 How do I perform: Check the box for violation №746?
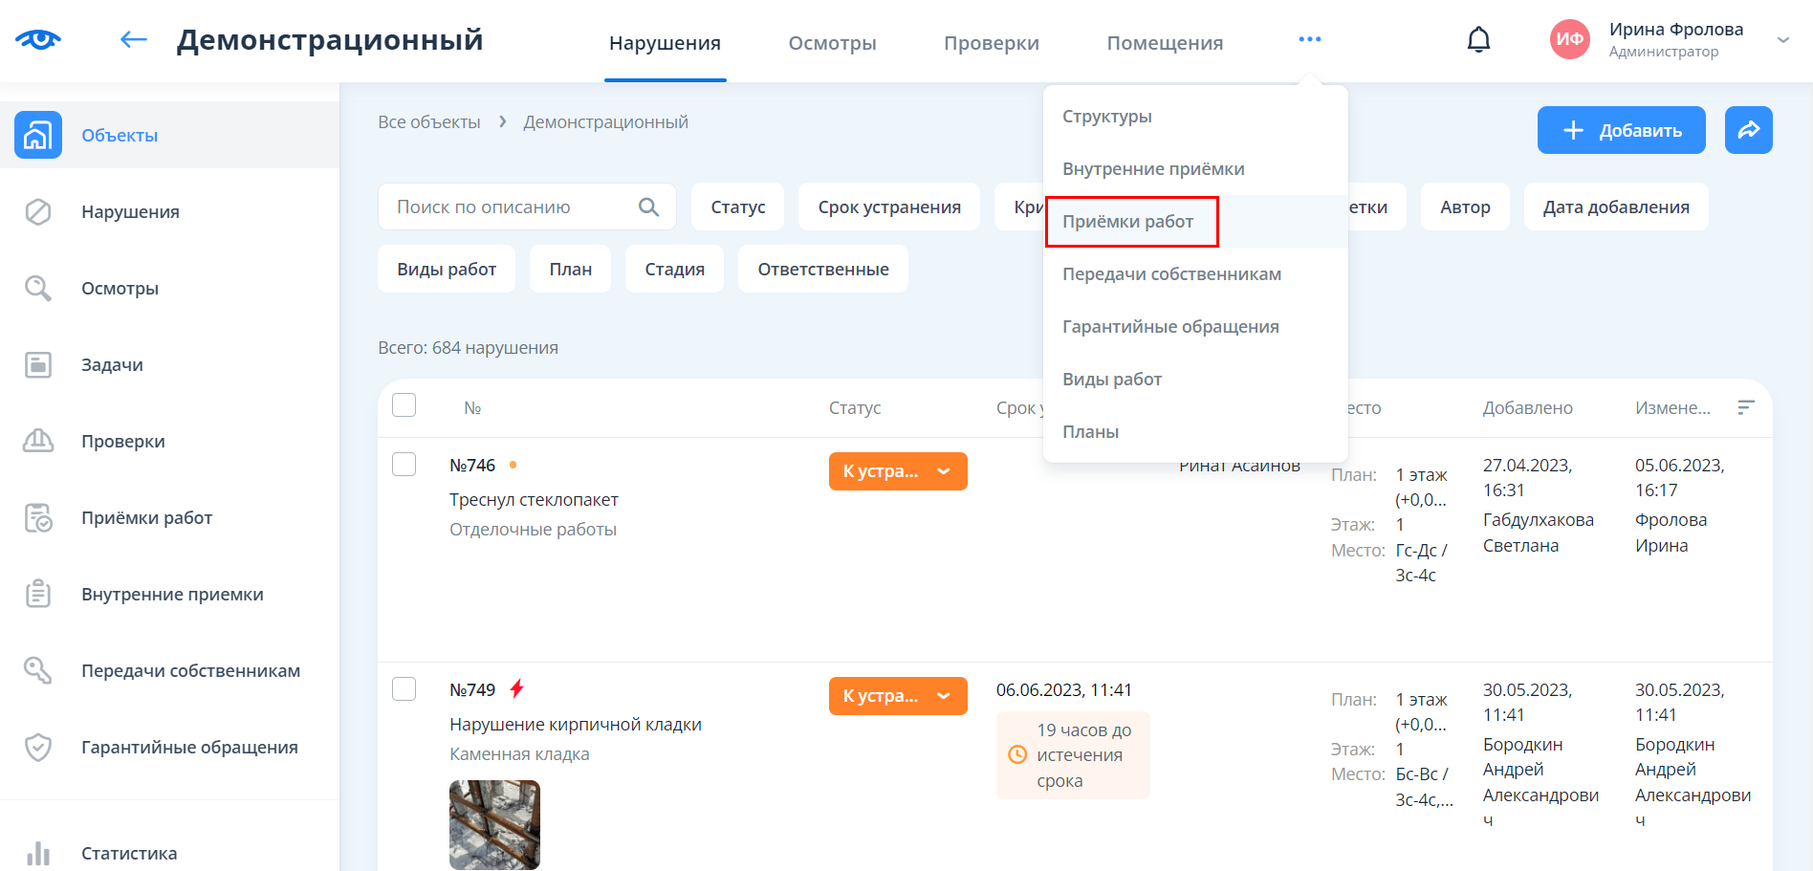(404, 465)
